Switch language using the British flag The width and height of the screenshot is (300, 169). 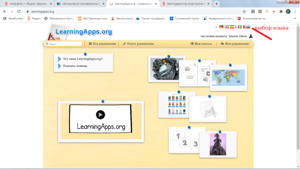point(226,27)
